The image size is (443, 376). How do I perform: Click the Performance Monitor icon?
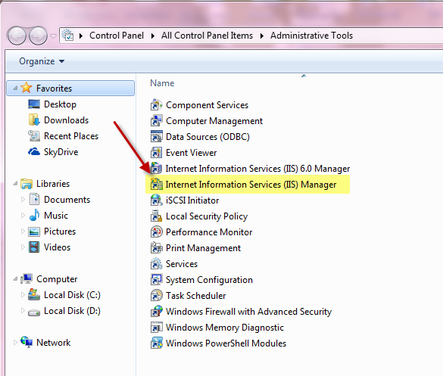[x=156, y=232]
